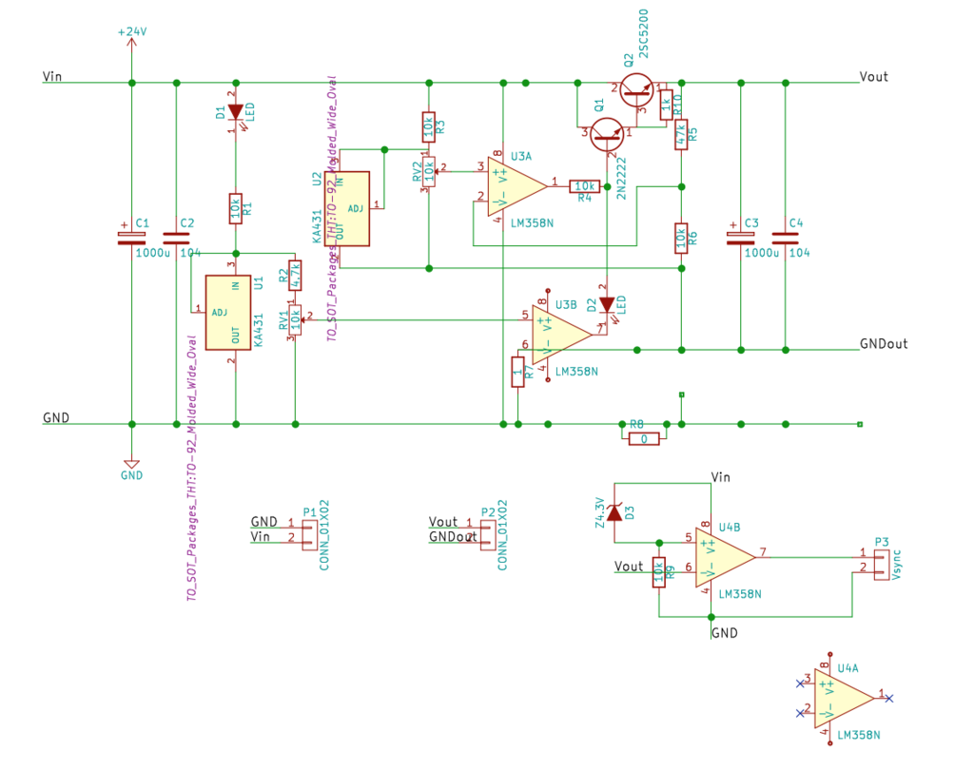Screen dimensions: 974x770
Task: Select the R2 4.7k resistor
Action: [x=295, y=276]
